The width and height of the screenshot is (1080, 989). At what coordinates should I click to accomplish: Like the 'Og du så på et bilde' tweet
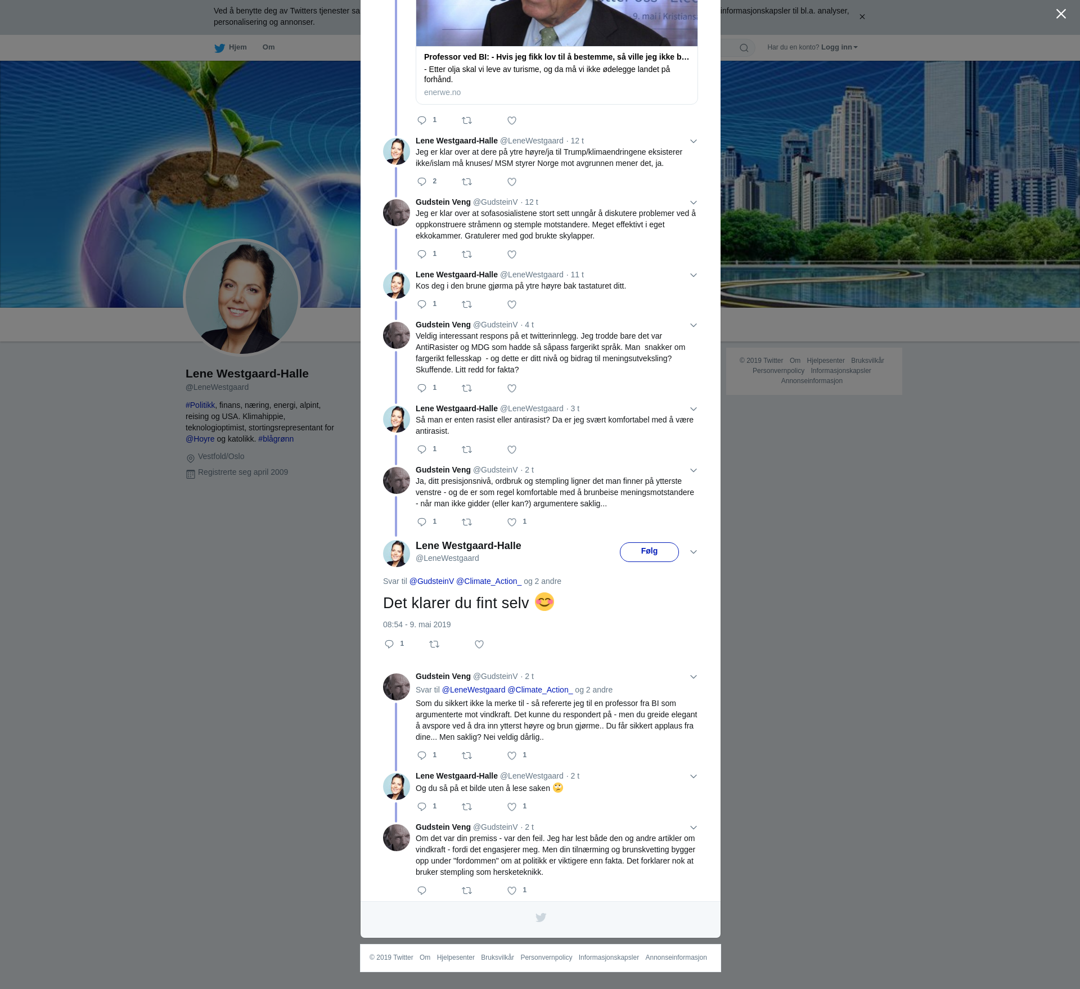pos(512,807)
